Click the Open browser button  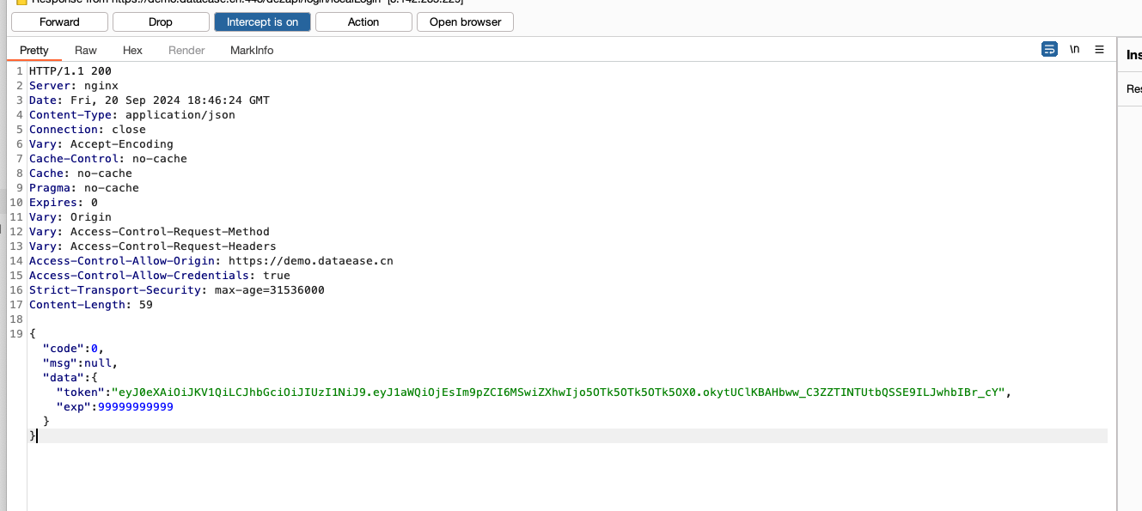tap(465, 22)
